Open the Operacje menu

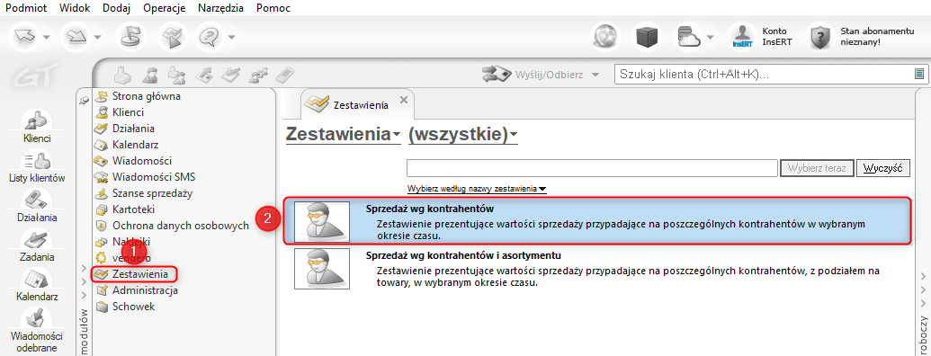165,8
